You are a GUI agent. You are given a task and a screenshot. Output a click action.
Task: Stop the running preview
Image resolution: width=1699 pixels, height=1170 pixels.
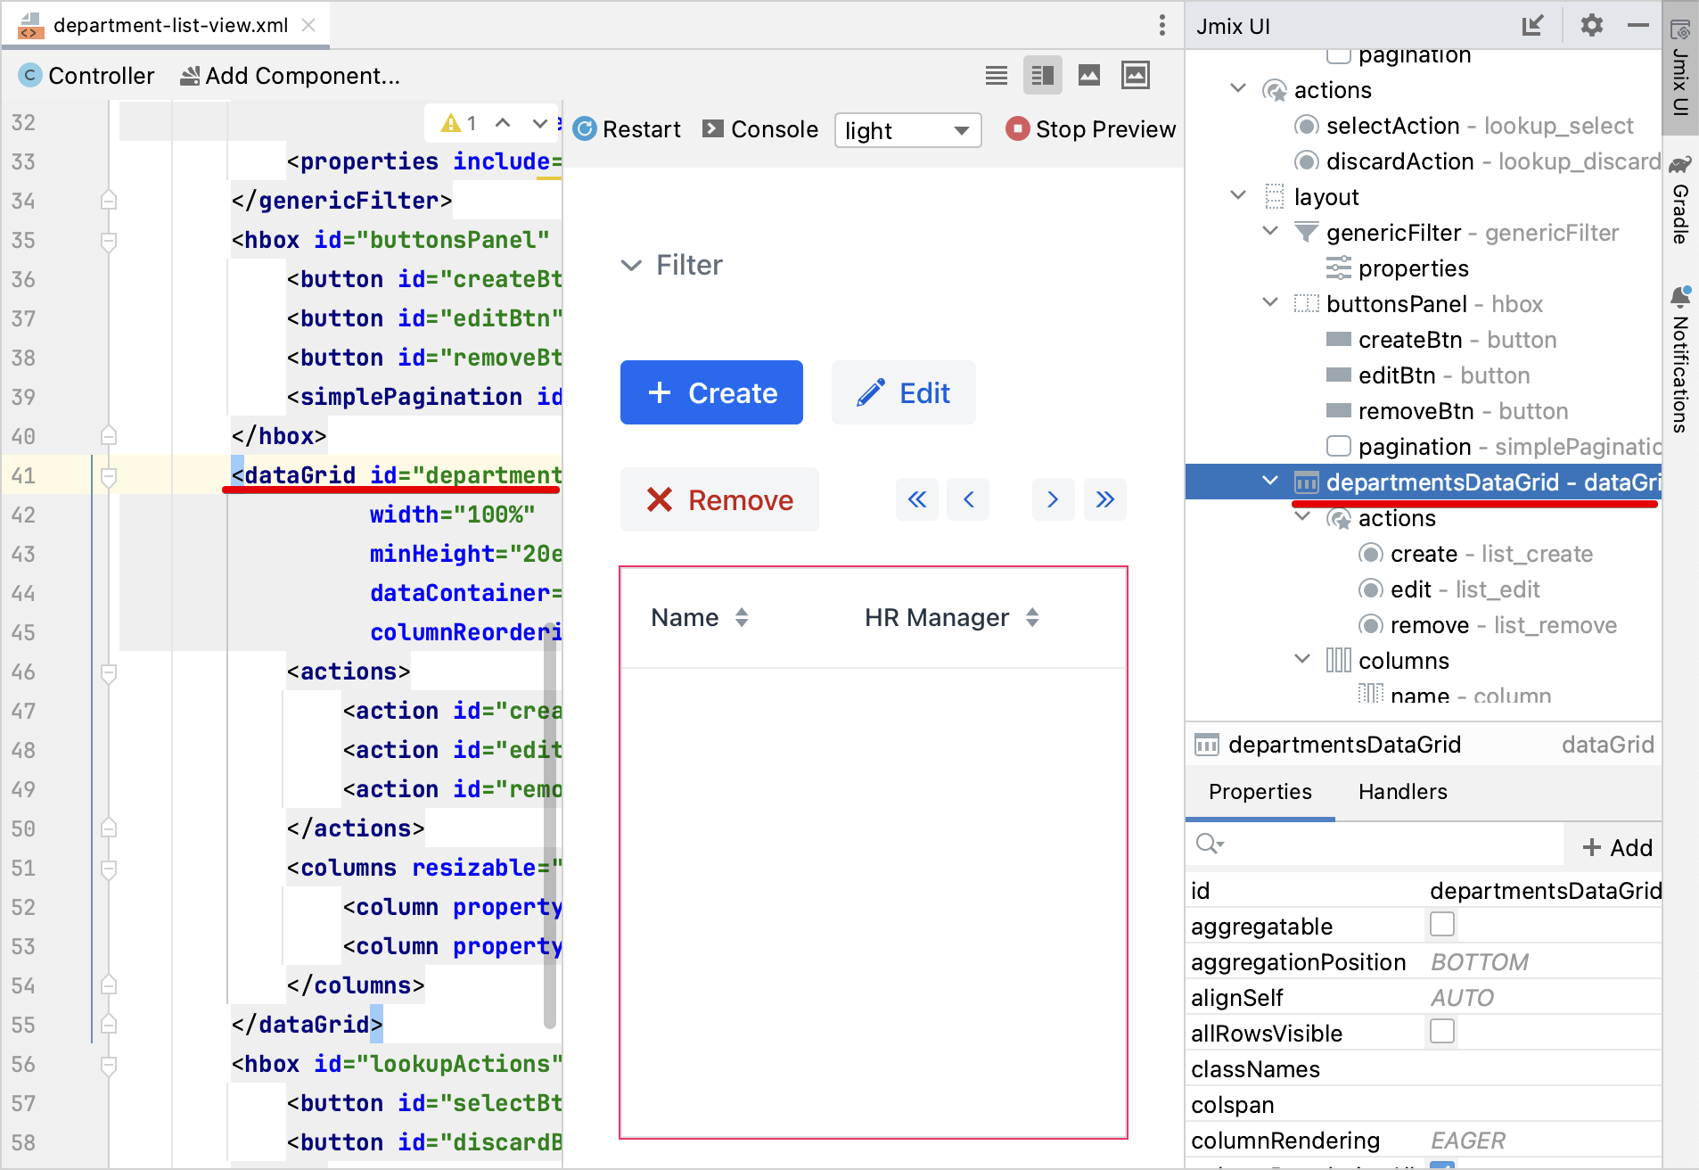[x=1090, y=129]
